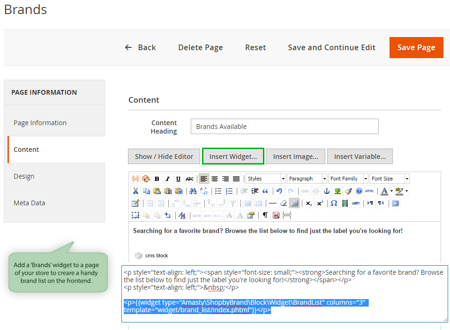
Task: Click Save and Continue Edit
Action: (x=331, y=47)
